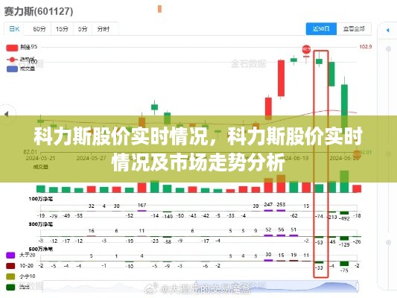Click the -213 net value label
The width and height of the screenshot is (397, 298).
point(332,217)
